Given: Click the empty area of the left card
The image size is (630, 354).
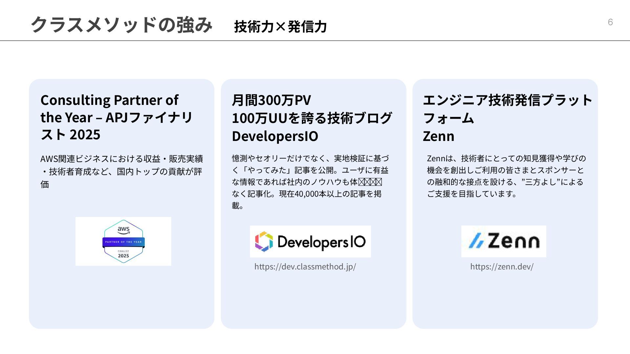Looking at the screenshot, I should tap(121, 298).
